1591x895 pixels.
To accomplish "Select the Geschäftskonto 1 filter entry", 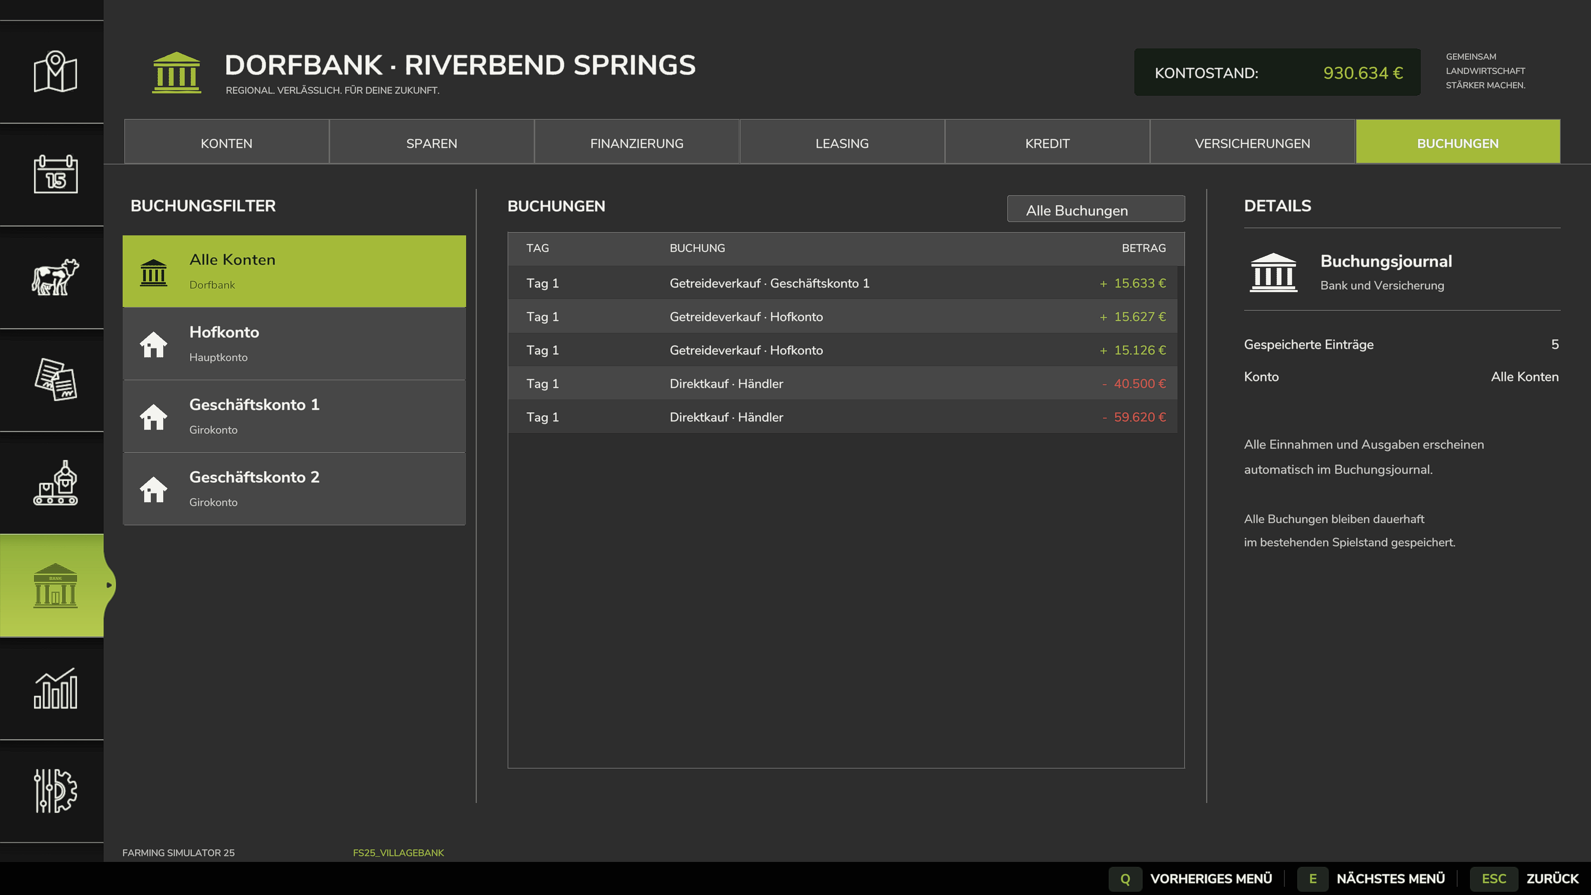I will 294,416.
